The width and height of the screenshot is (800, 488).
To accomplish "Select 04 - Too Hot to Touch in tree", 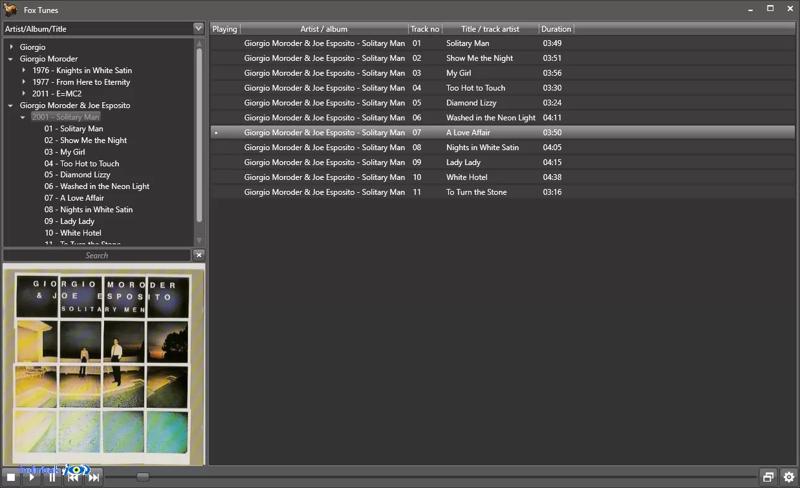I will (x=81, y=164).
